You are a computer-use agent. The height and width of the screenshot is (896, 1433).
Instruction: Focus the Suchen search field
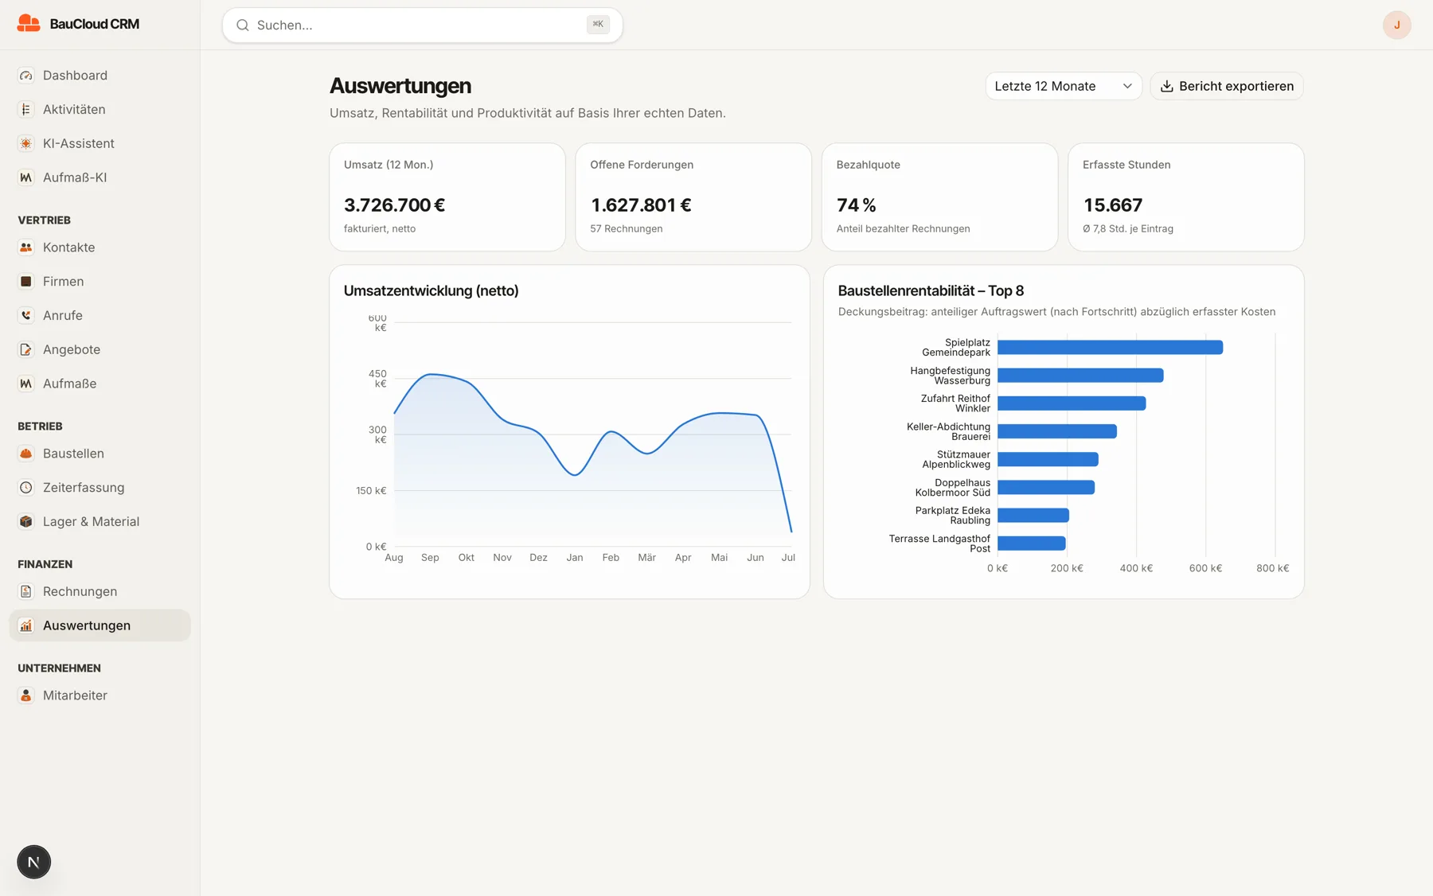pos(422,25)
